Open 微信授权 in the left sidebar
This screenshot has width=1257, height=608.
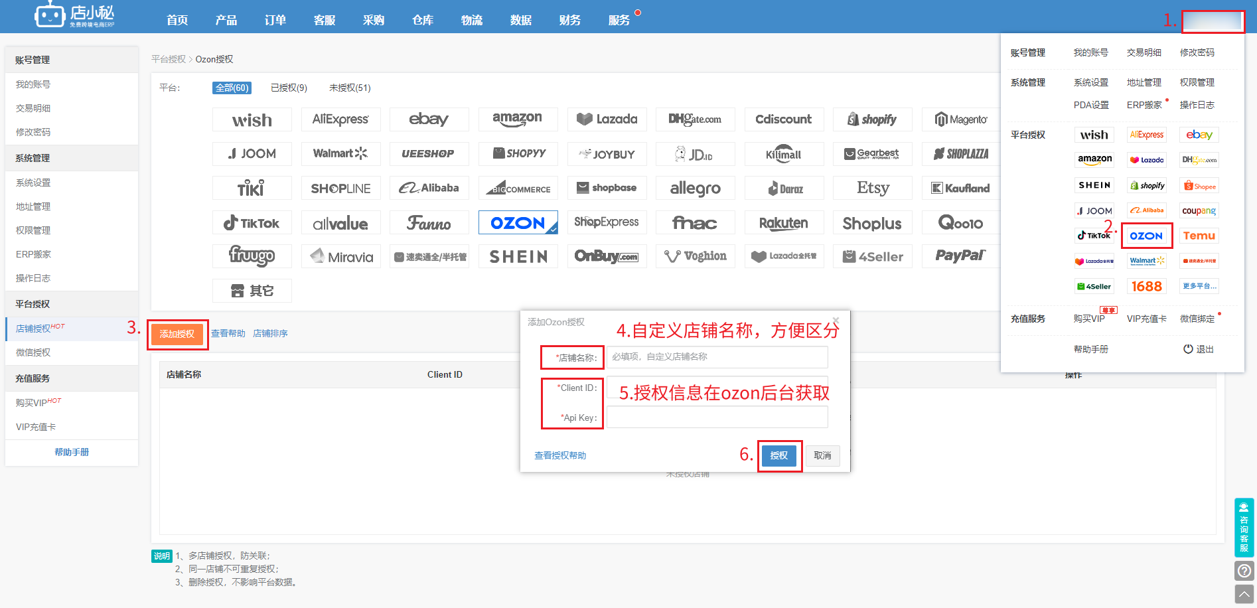(x=33, y=352)
